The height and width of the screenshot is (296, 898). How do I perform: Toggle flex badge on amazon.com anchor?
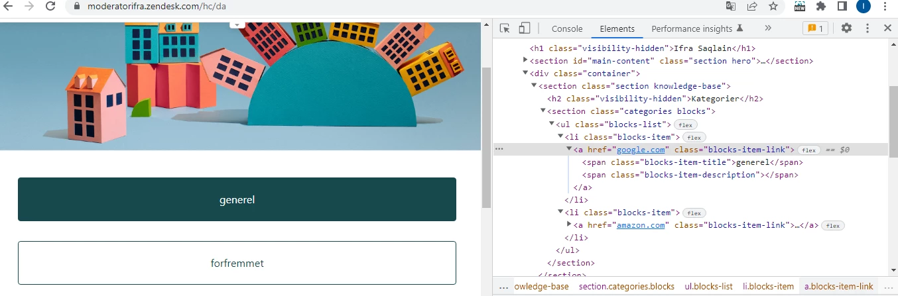click(833, 226)
